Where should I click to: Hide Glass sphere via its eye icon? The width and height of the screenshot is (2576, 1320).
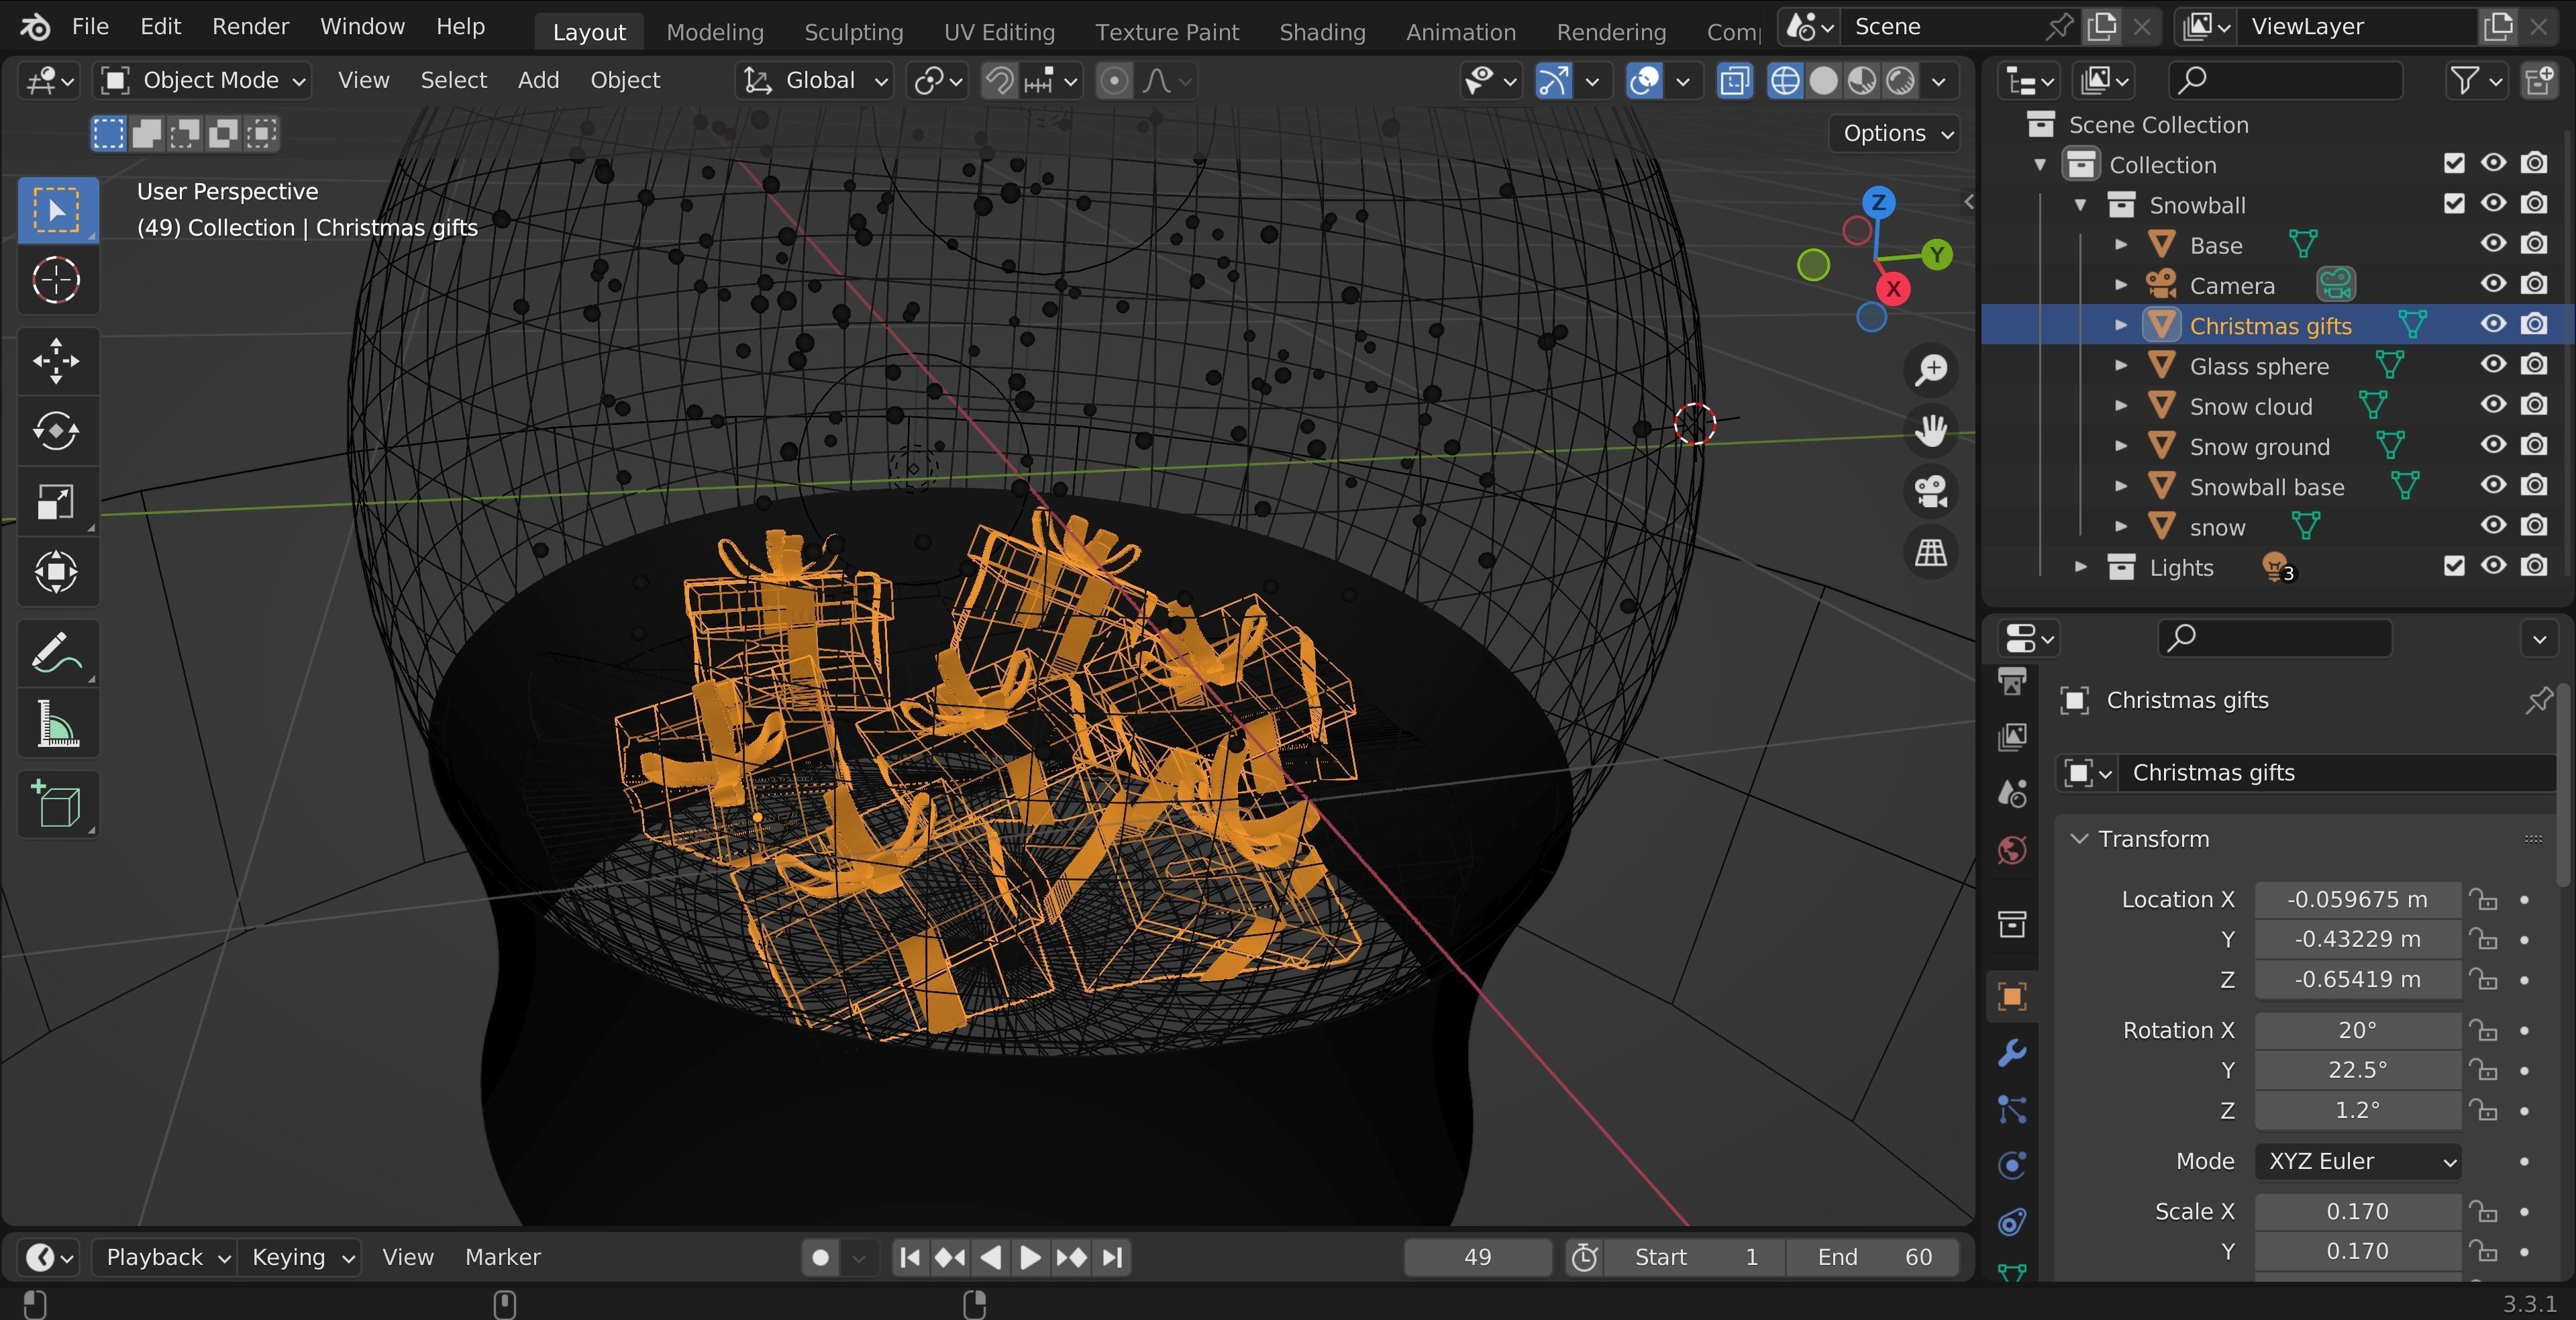tap(2494, 365)
